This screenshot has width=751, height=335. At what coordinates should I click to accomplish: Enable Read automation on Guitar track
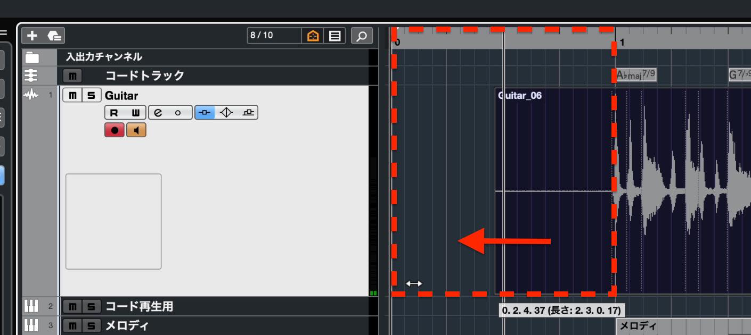click(x=115, y=113)
